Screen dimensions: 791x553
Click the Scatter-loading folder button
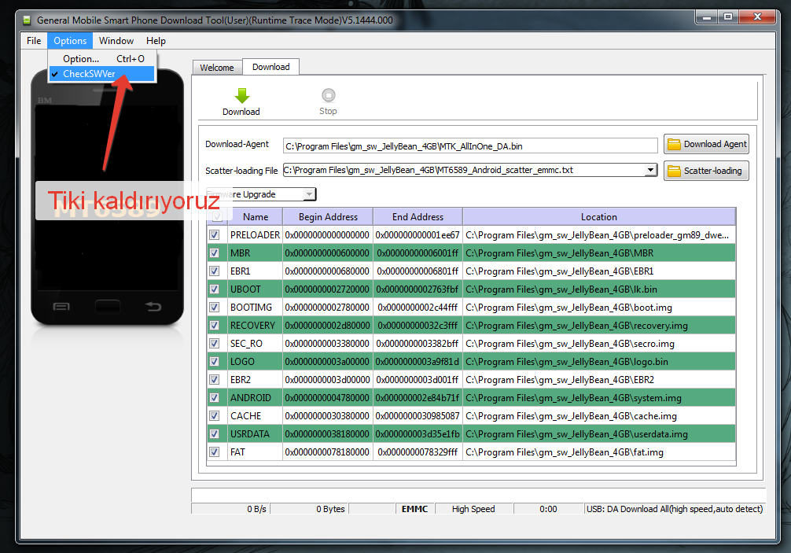[x=706, y=171]
